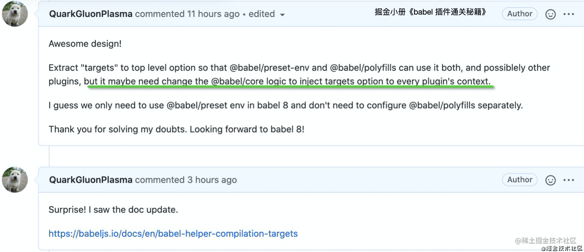Click the dog avatar beside the second comment

click(15, 180)
